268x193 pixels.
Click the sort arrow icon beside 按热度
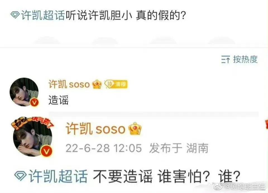tap(226, 60)
